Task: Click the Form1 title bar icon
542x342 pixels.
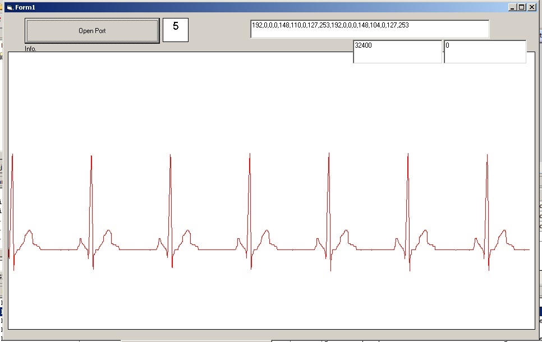Action: [x=10, y=7]
